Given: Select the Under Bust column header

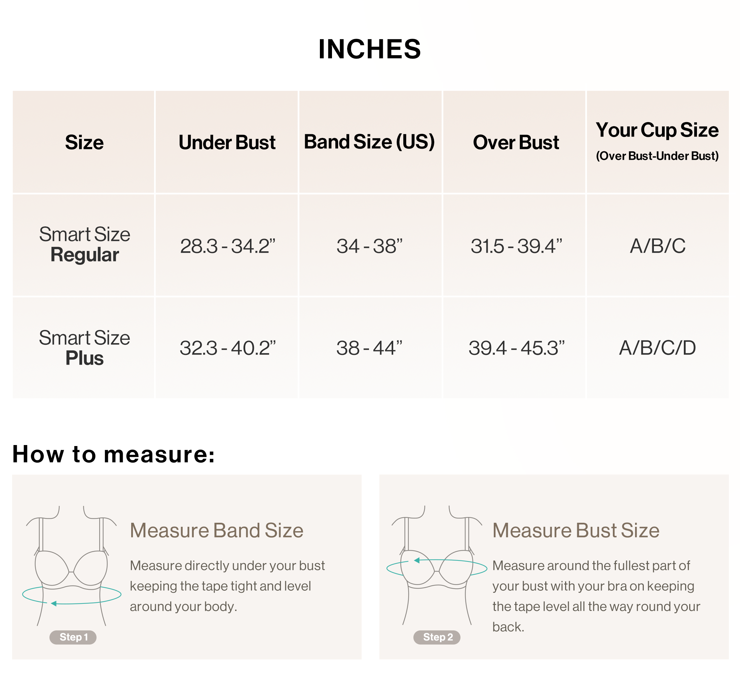Looking at the screenshot, I should [x=227, y=142].
